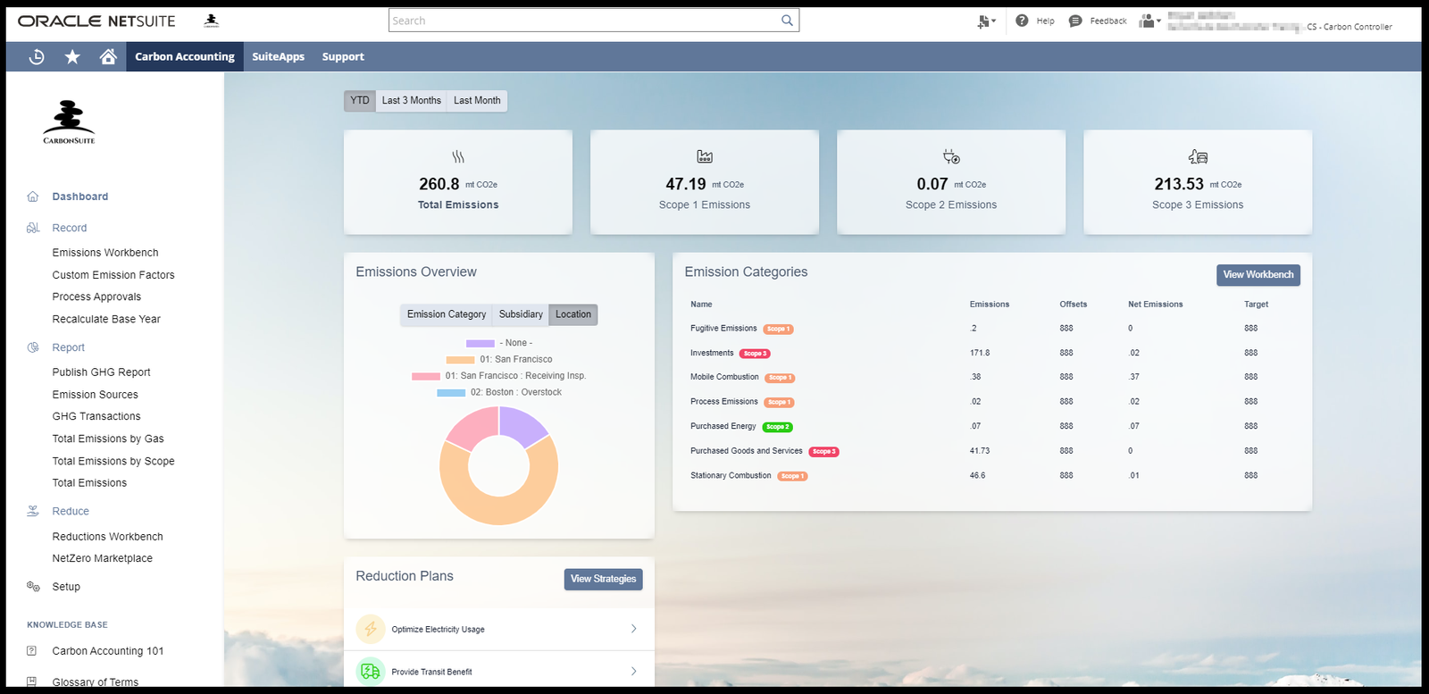Image resolution: width=1429 pixels, height=694 pixels.
Task: Click the View Strategies button
Action: coord(604,579)
